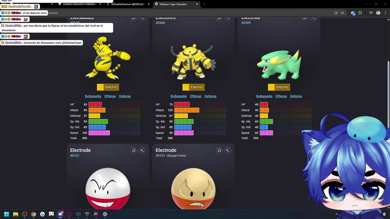Click the Electabuzz artwork image

click(108, 58)
